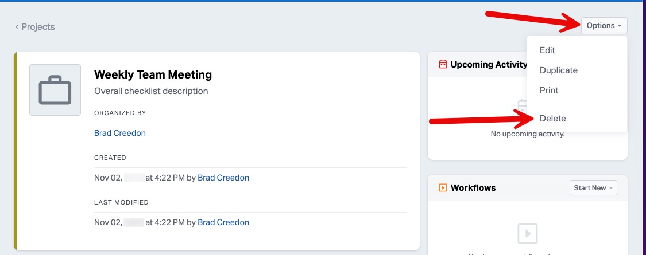
Task: Click the Weekly Team Meeting title
Action: click(x=153, y=74)
